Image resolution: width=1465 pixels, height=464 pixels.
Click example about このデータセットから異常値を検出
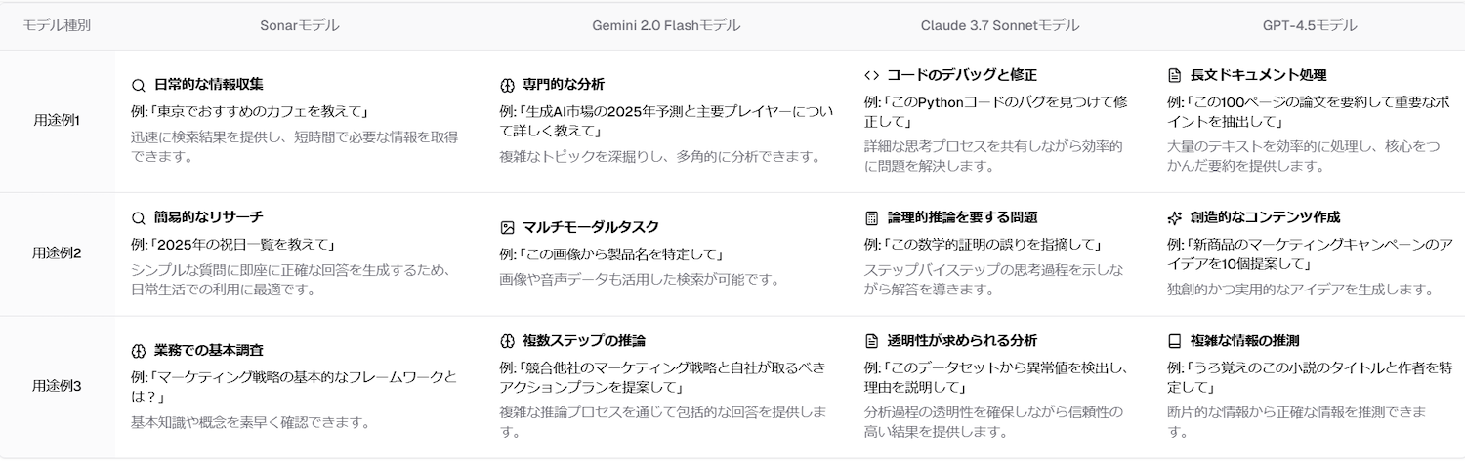pos(997,377)
